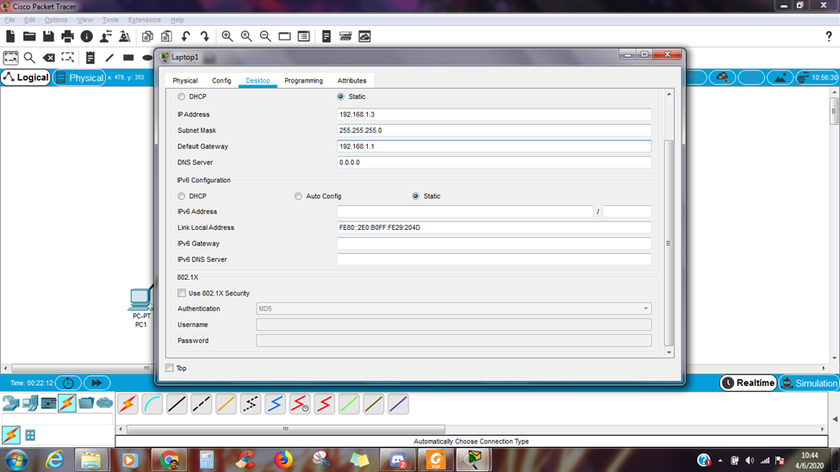The height and width of the screenshot is (472, 840).
Task: Copy selection with the copy toolbar icon
Action: [147, 36]
